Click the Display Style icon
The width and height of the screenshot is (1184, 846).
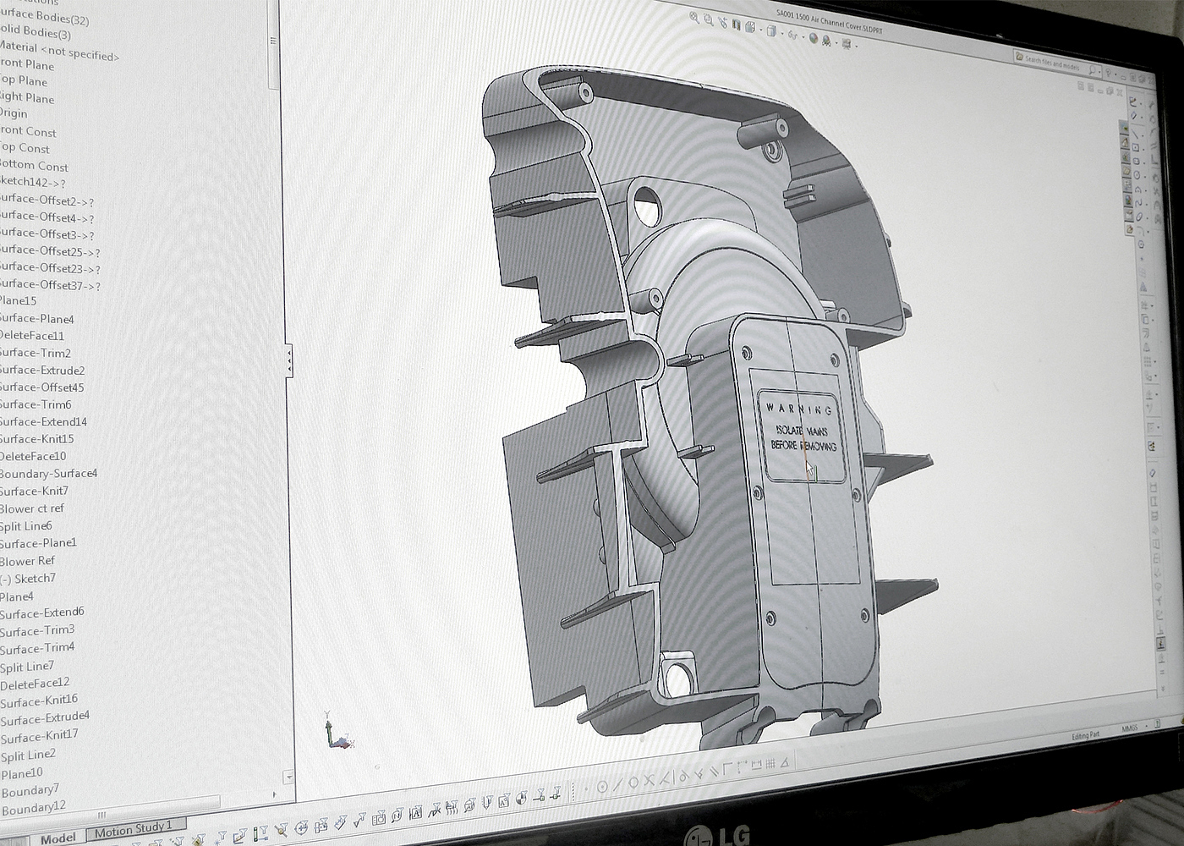770,31
